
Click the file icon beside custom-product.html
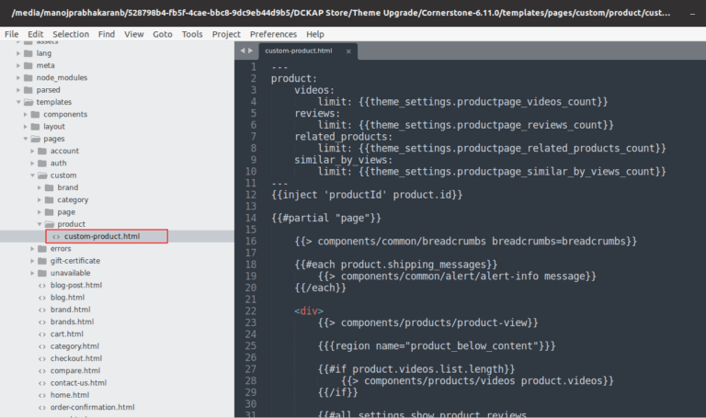click(56, 236)
